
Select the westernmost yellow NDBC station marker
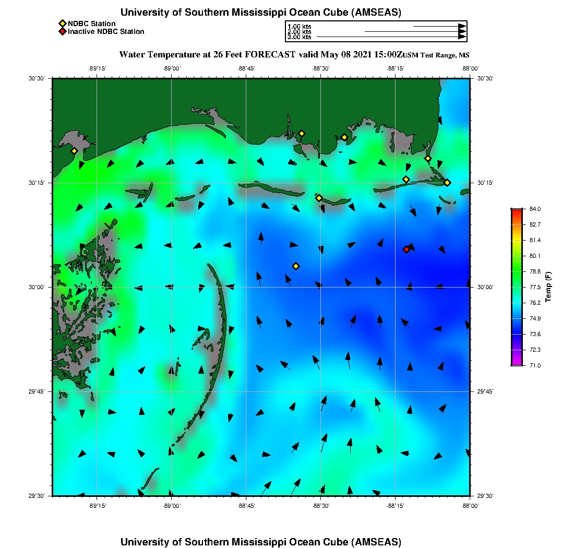tap(75, 151)
